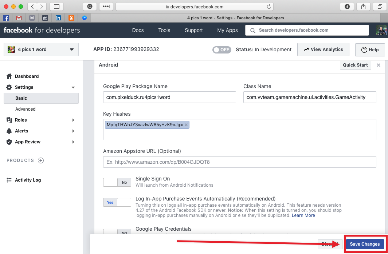Open Activity Log
Viewport: 388px width, 254px height.
click(x=28, y=180)
